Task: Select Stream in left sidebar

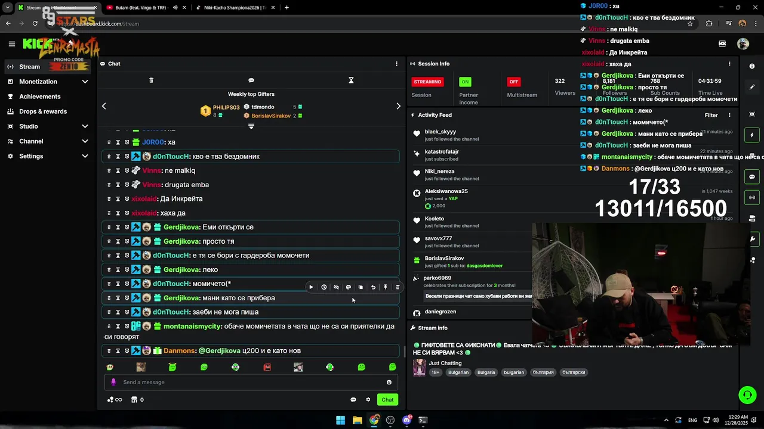Action: point(48,67)
